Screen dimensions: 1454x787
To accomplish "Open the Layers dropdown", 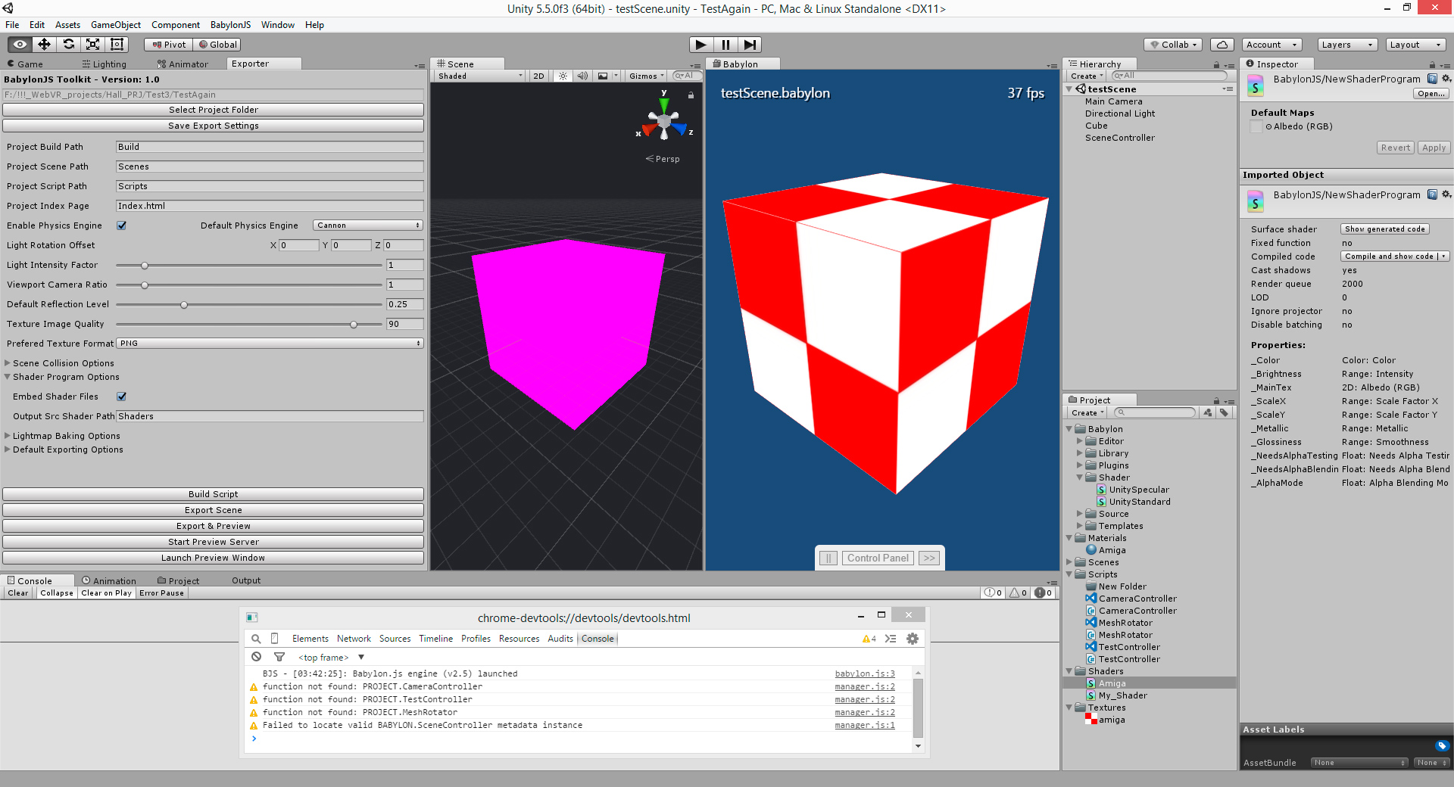I will click(1347, 45).
